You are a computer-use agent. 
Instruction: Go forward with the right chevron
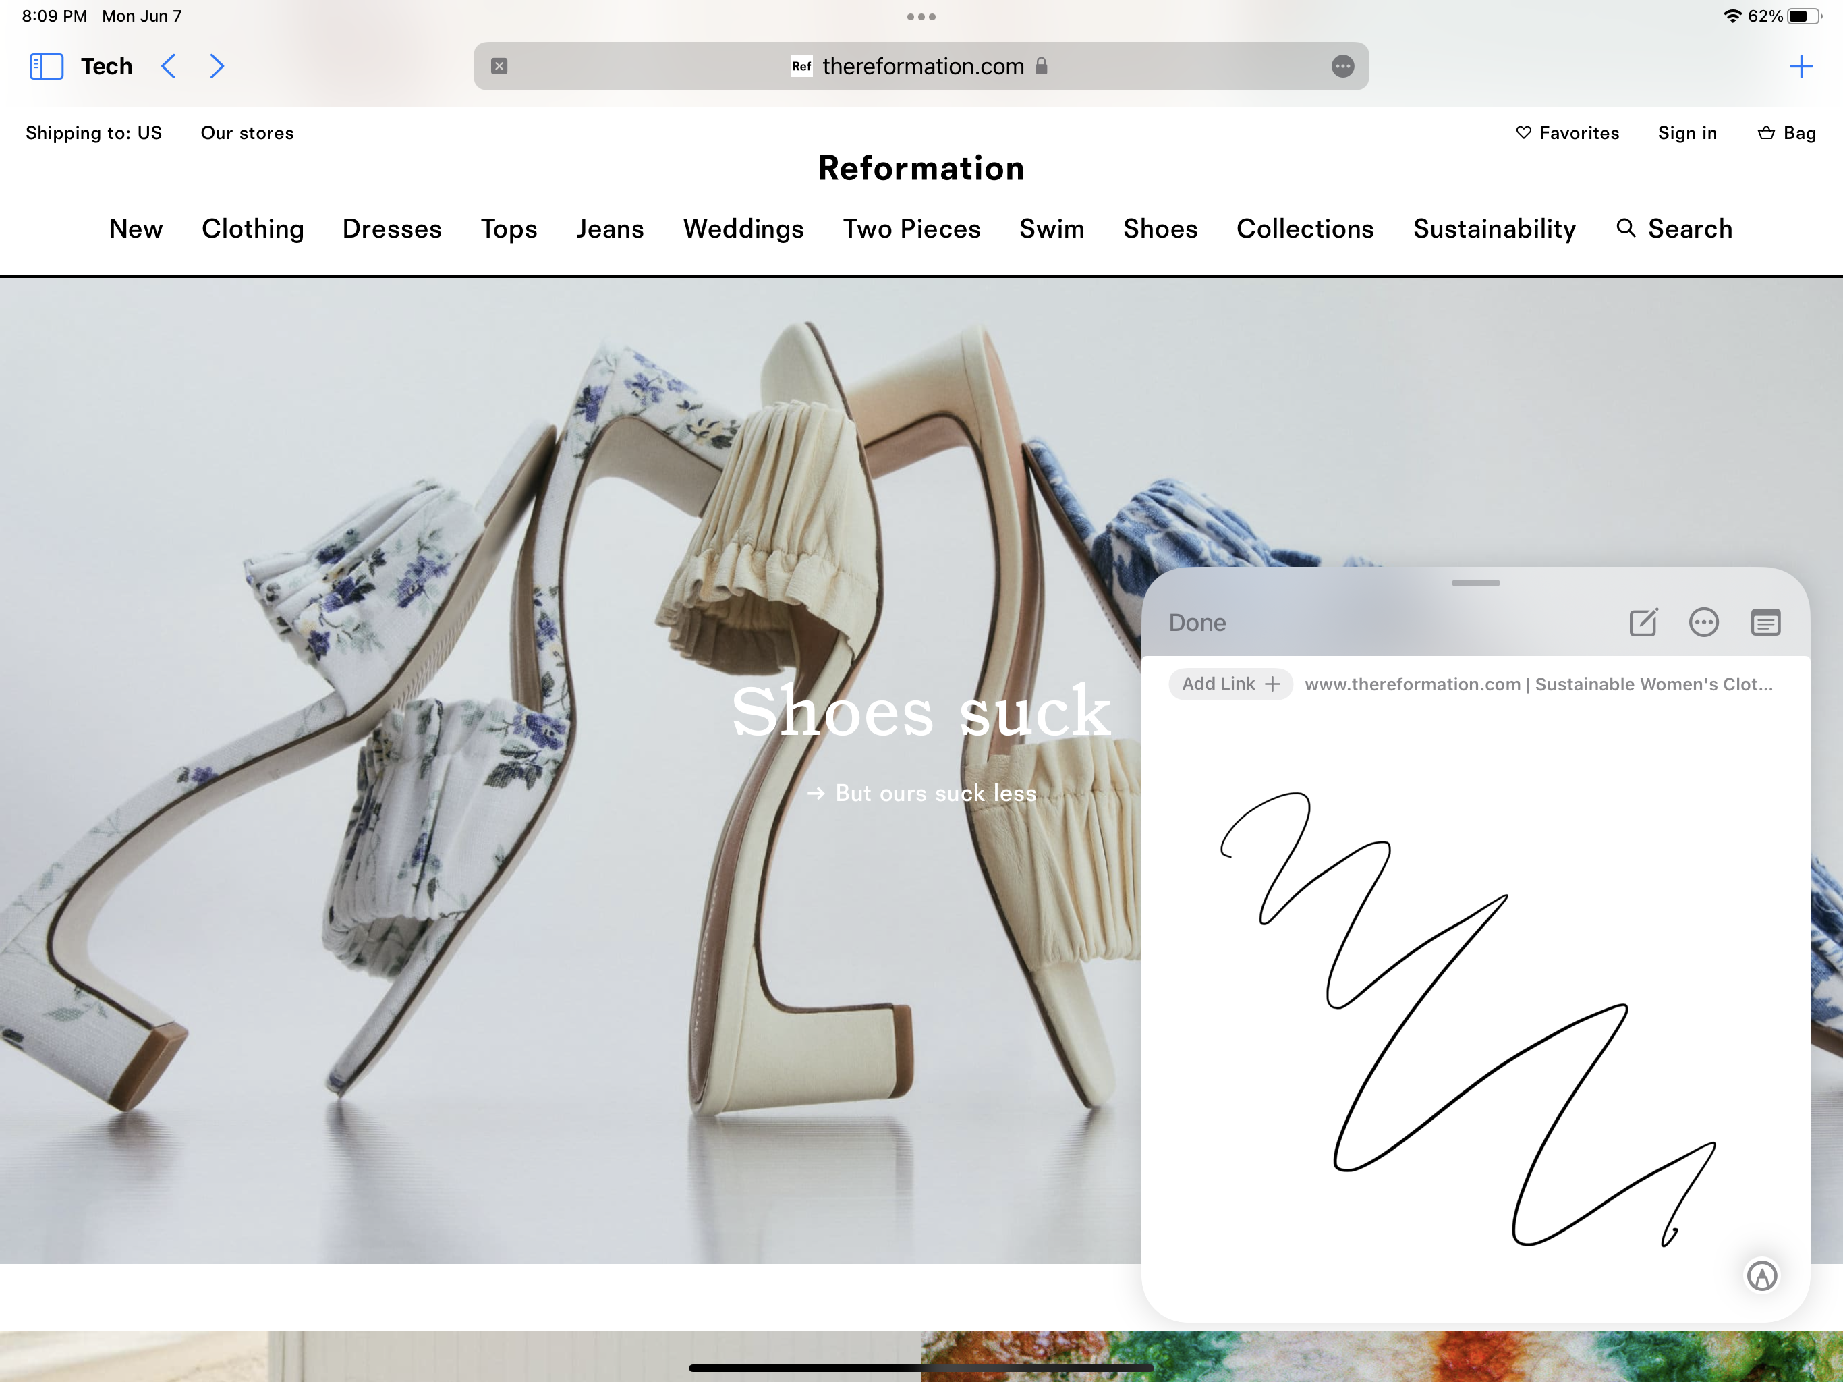217,66
